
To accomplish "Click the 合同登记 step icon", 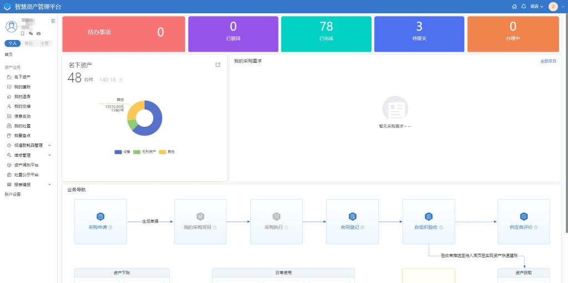I will [352, 216].
